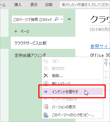The image size is (110, 122).
Task: Choose 新しいページ from the context menu
Action: point(73,83)
